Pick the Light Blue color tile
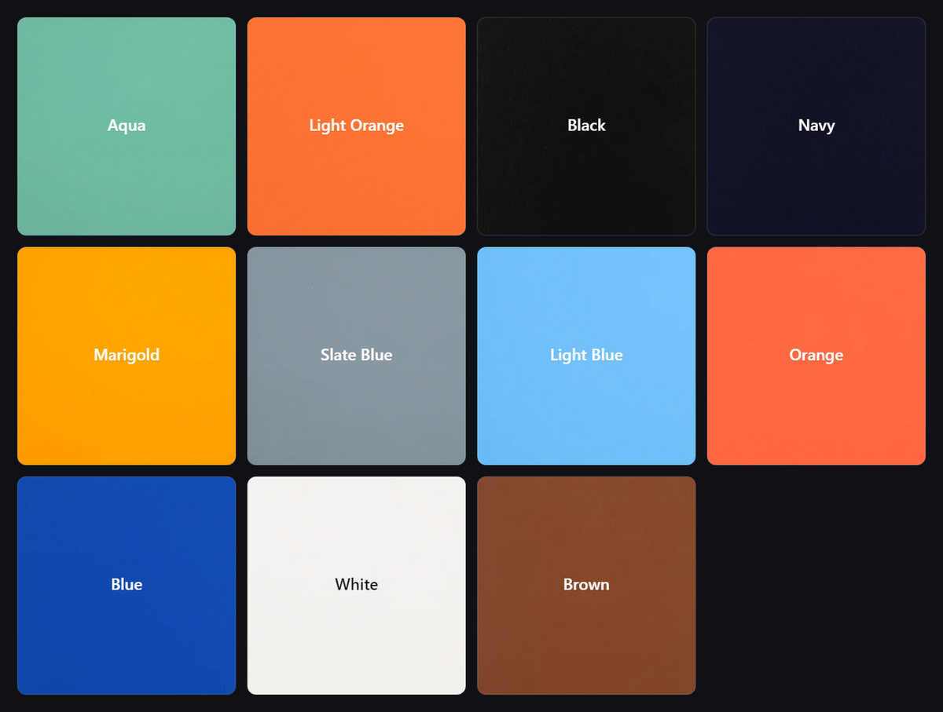The image size is (943, 712). pyautogui.click(x=586, y=356)
